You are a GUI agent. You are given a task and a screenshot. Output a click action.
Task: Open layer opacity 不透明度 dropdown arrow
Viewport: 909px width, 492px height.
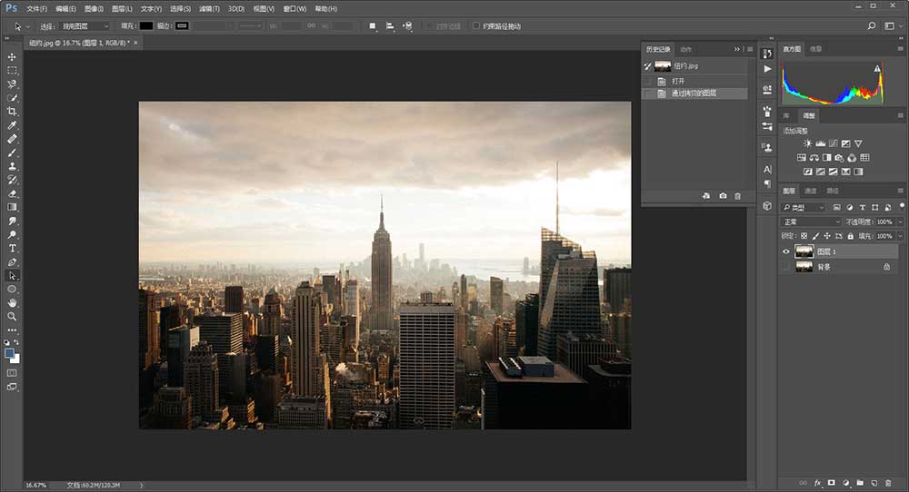(x=900, y=221)
